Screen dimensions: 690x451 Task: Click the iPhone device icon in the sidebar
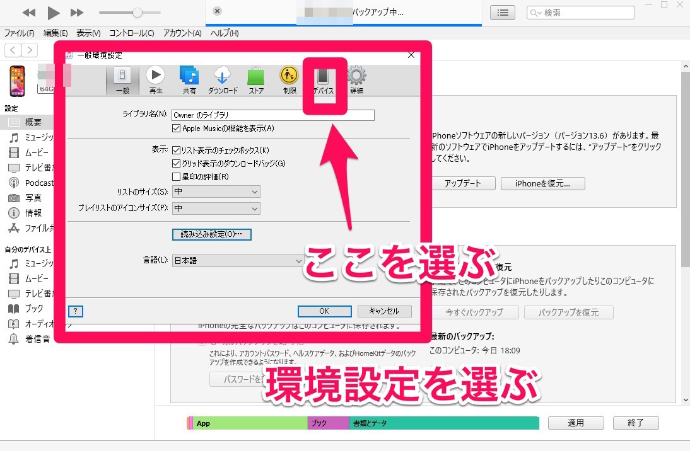pos(16,81)
